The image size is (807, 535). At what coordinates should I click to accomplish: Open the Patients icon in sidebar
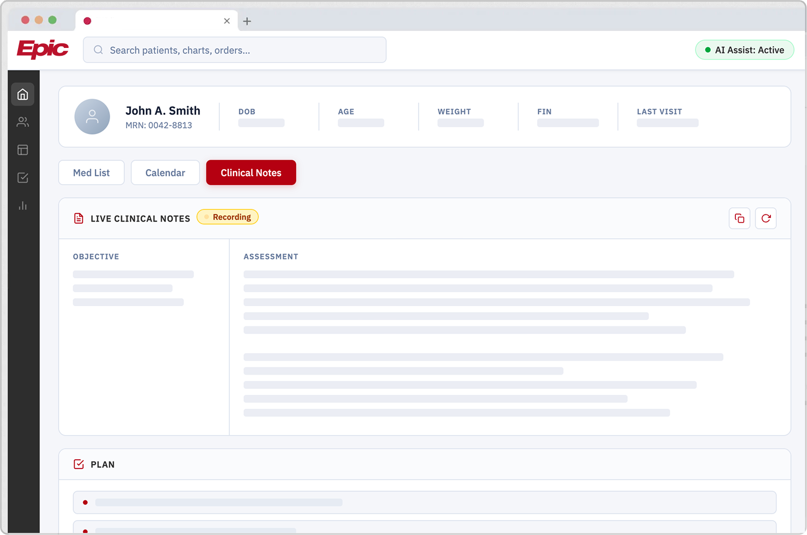click(23, 122)
